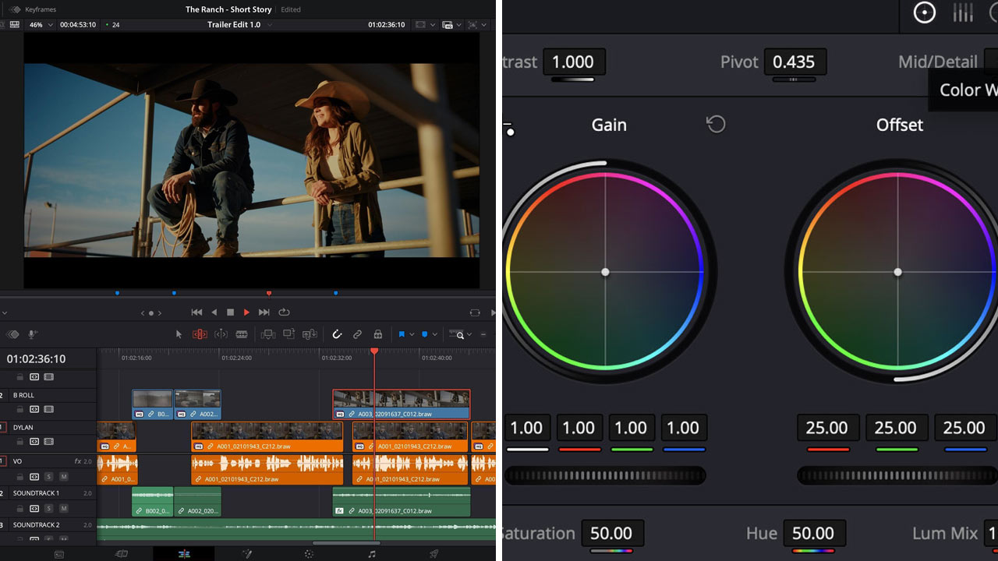The width and height of the screenshot is (998, 561).
Task: Click the Keyframes panel icon
Action: [x=15, y=9]
